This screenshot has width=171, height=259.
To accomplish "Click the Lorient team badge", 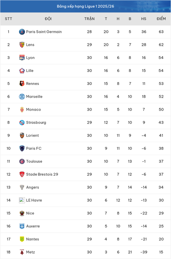I will [22, 135].
